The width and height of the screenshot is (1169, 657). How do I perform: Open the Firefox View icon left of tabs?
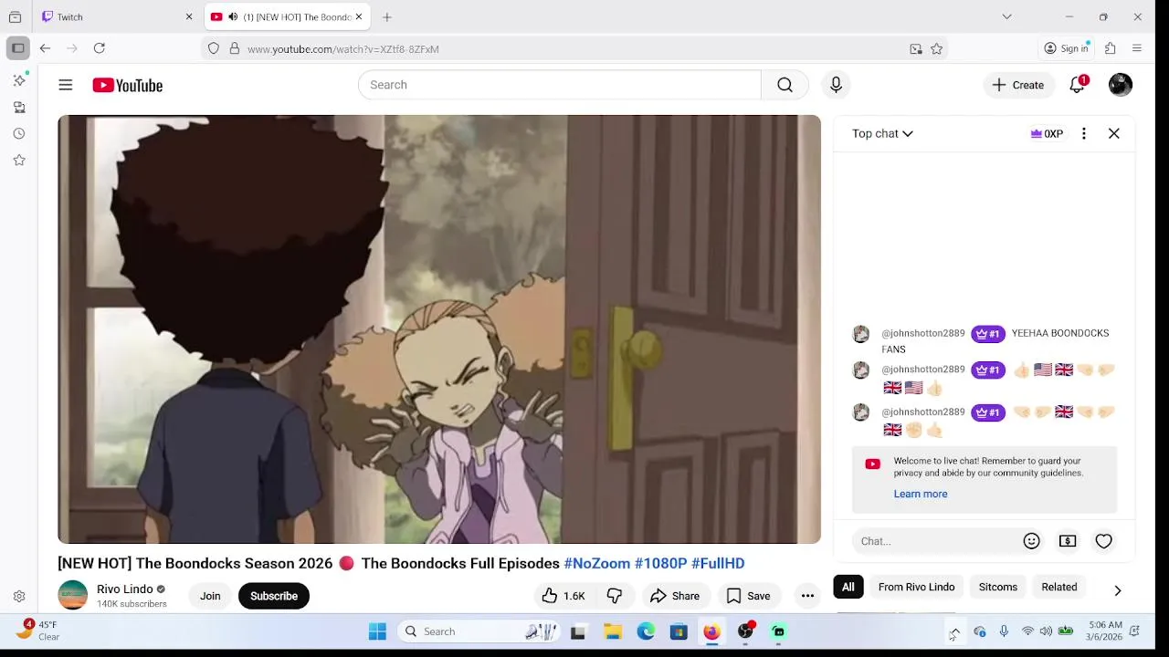pos(15,16)
